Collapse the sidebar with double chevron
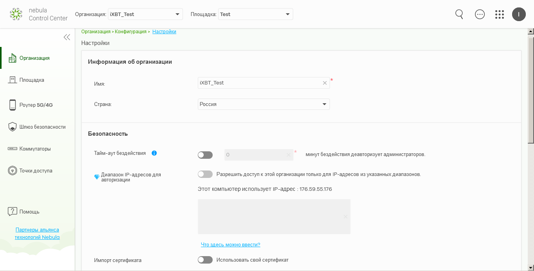The height and width of the screenshot is (271, 534). pos(67,37)
